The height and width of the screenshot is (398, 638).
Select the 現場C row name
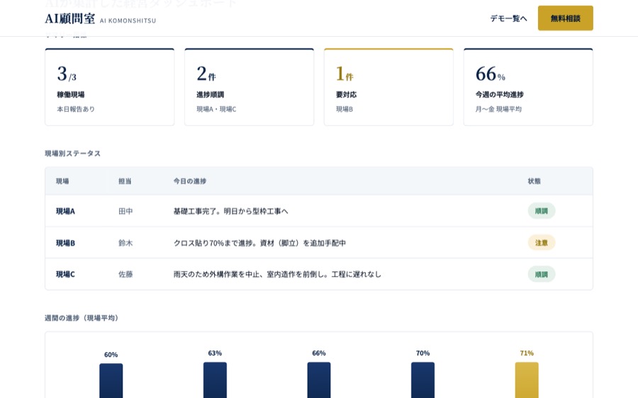coord(65,274)
